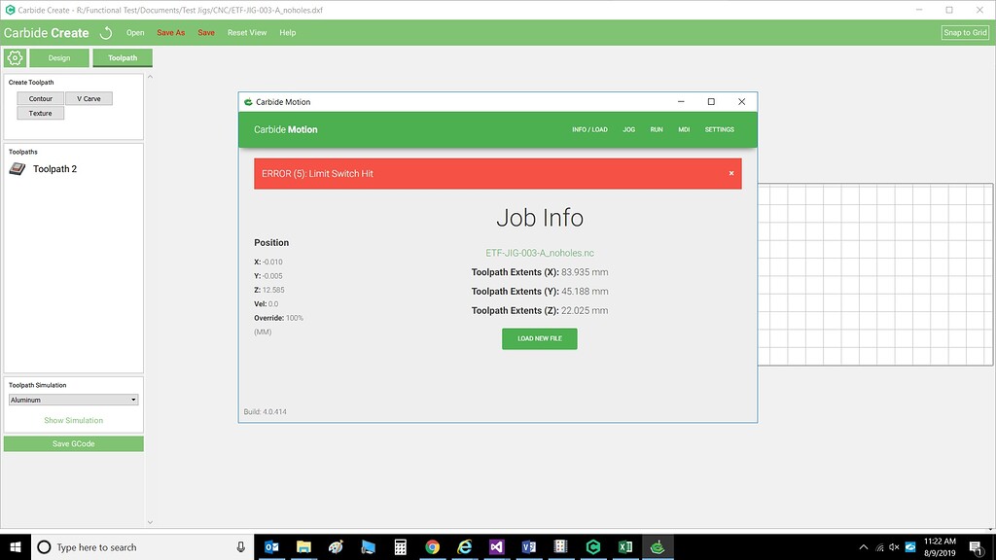Toggle Snap to Grid
The height and width of the screenshot is (560, 996).
(x=965, y=32)
